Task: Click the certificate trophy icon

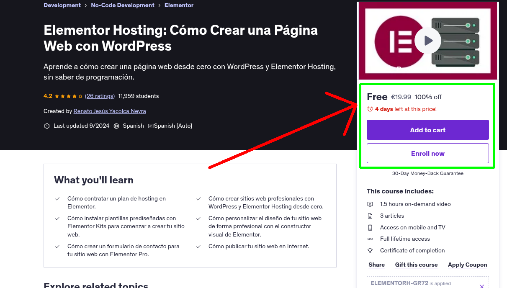Action: pyautogui.click(x=370, y=251)
